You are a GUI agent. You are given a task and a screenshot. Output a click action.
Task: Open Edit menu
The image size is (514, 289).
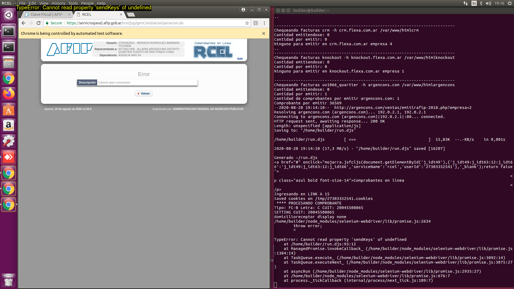32,3
